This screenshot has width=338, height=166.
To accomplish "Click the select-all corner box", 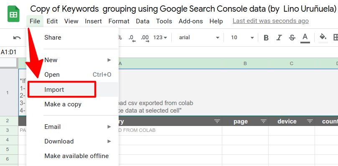I will point(9,63).
